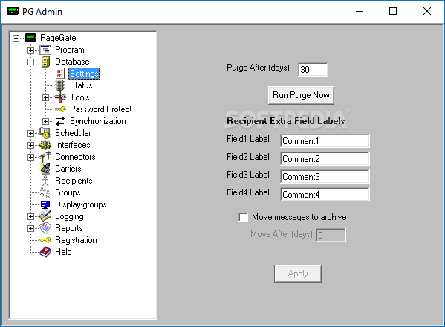Click the Program node icon
445x327 pixels.
point(45,50)
